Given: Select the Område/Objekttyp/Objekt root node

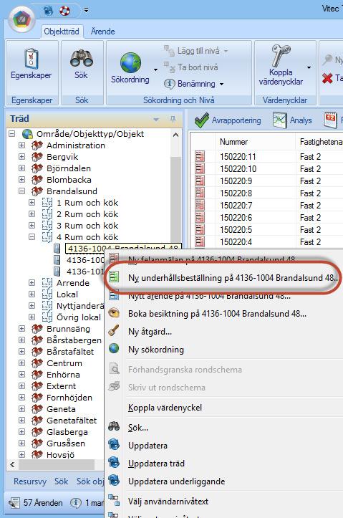Looking at the screenshot, I should (90, 134).
